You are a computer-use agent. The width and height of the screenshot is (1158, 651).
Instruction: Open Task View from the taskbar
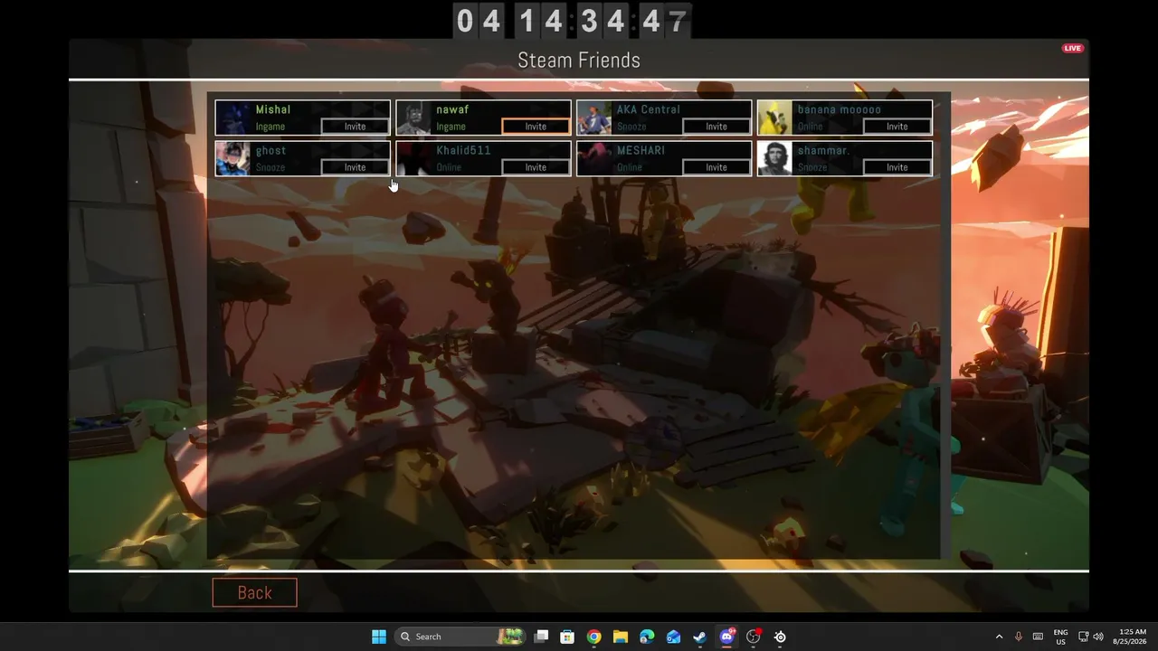point(541,637)
